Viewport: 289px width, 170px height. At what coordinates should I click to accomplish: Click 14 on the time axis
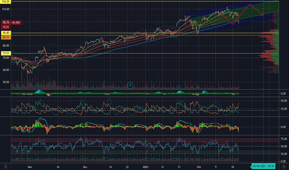(x=110, y=167)
